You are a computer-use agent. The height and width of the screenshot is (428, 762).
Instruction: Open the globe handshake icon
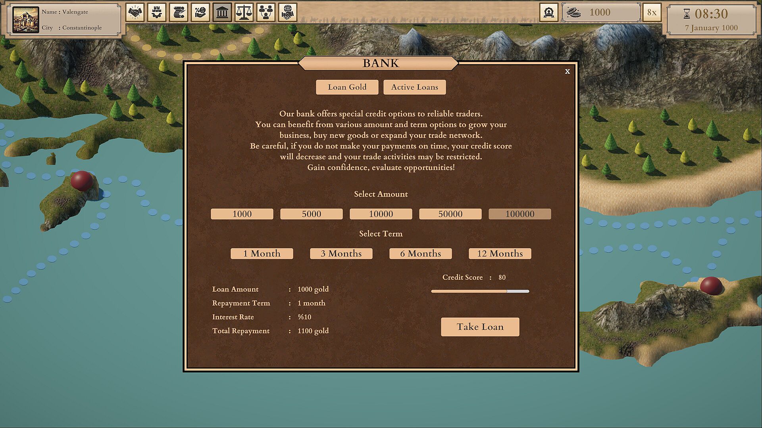pos(288,13)
